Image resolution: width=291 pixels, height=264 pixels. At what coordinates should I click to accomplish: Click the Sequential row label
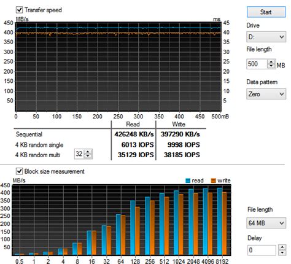coord(29,134)
